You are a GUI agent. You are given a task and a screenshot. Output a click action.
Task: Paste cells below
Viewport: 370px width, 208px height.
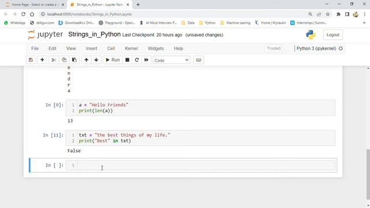click(x=75, y=60)
